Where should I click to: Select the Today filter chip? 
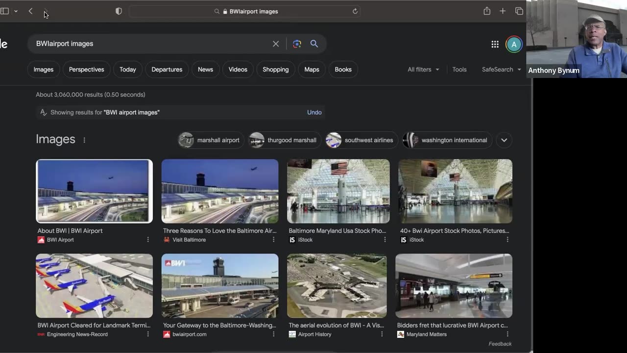(128, 70)
